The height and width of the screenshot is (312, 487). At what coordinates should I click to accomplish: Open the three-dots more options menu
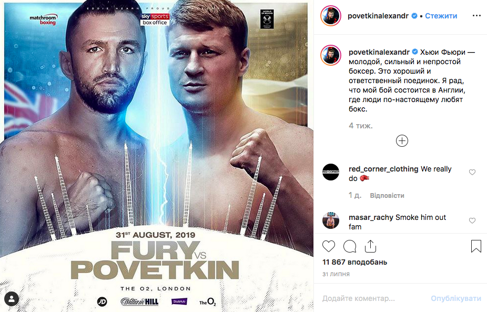tap(476, 16)
